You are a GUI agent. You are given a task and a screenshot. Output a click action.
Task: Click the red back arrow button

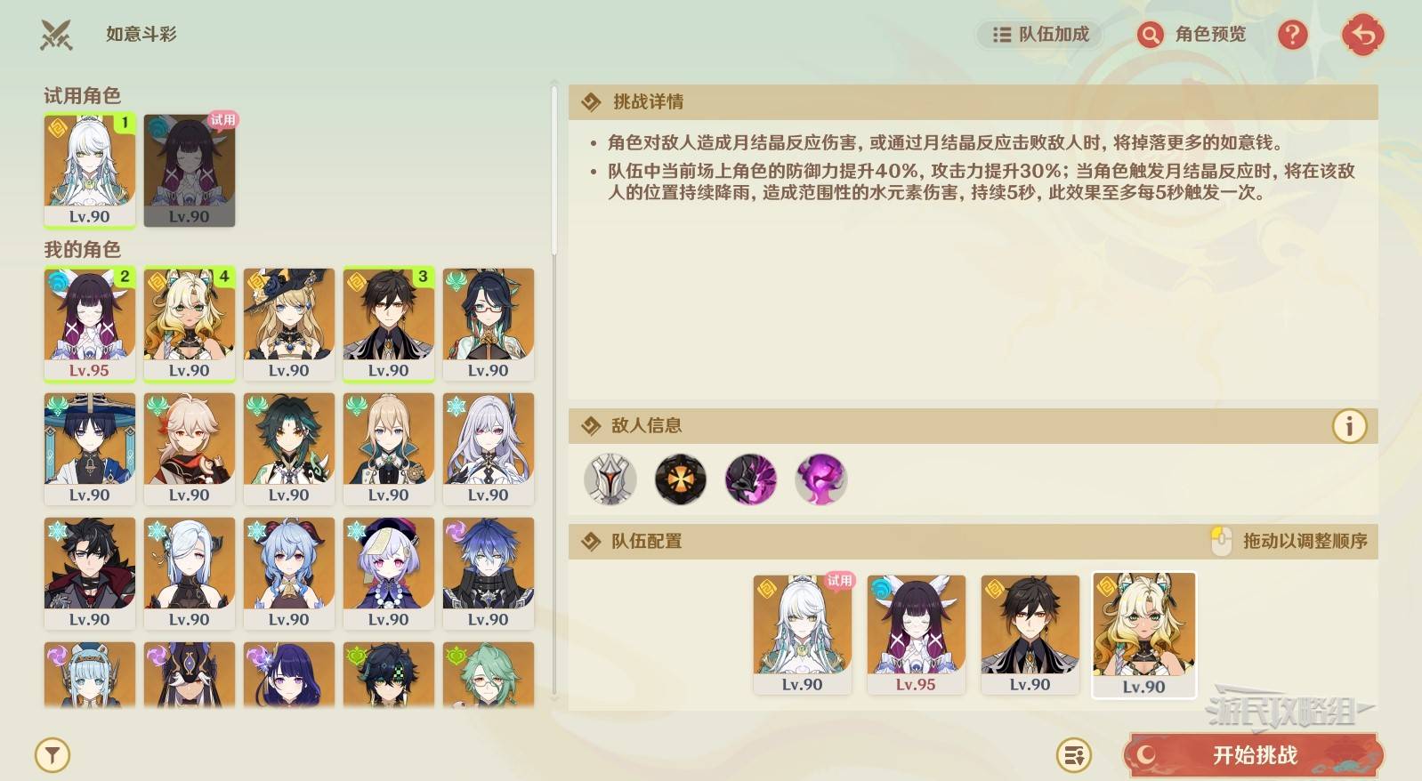[1362, 36]
